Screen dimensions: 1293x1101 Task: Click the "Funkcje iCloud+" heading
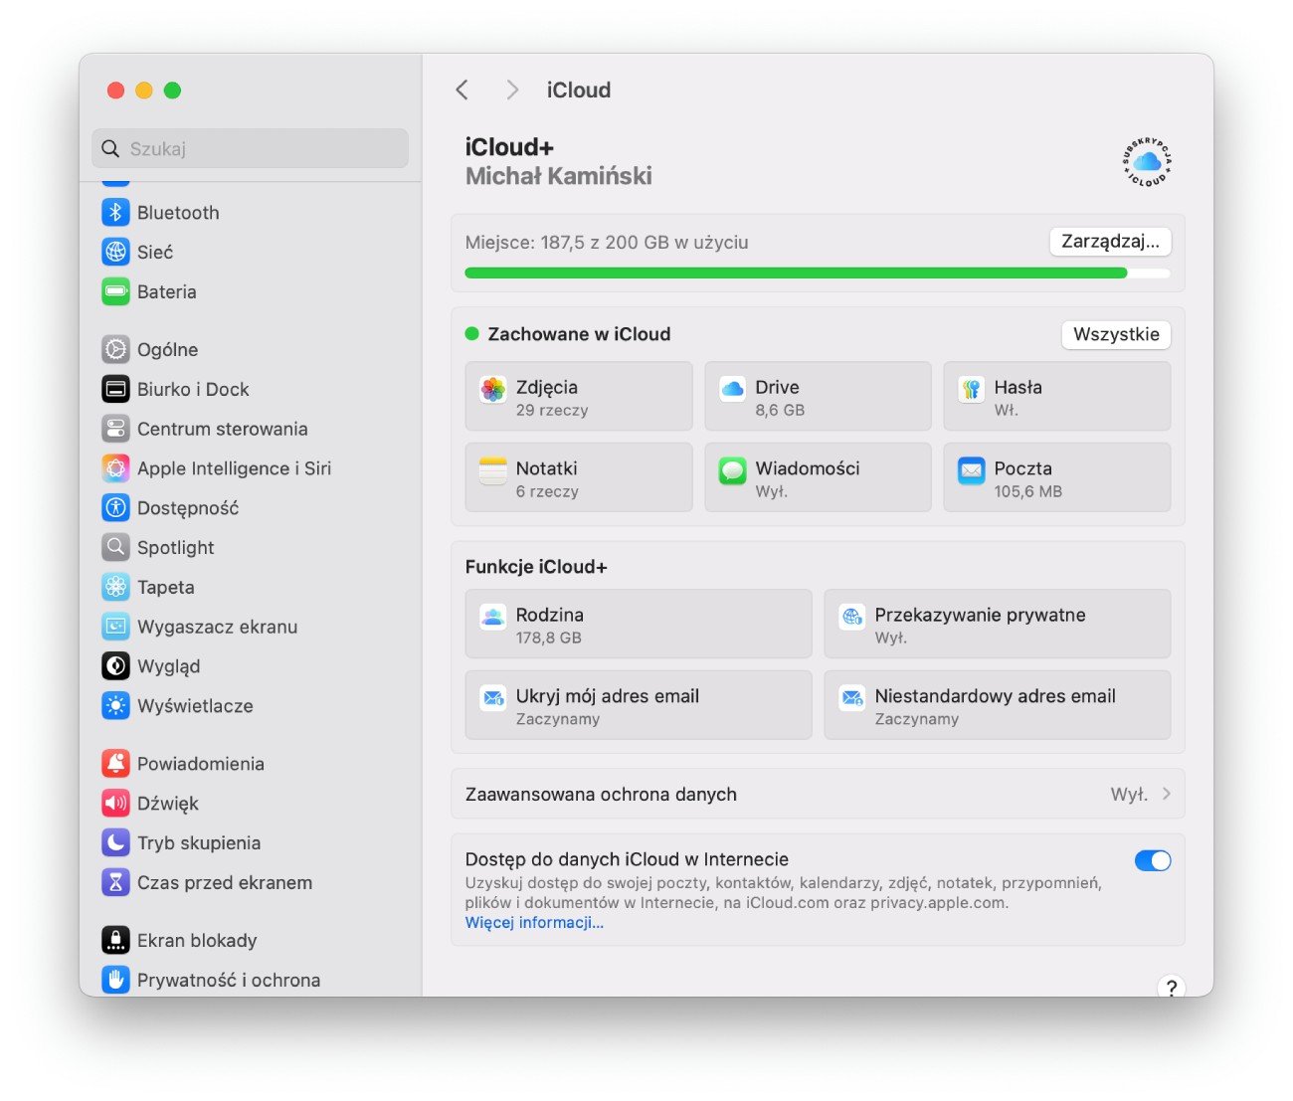(x=536, y=567)
